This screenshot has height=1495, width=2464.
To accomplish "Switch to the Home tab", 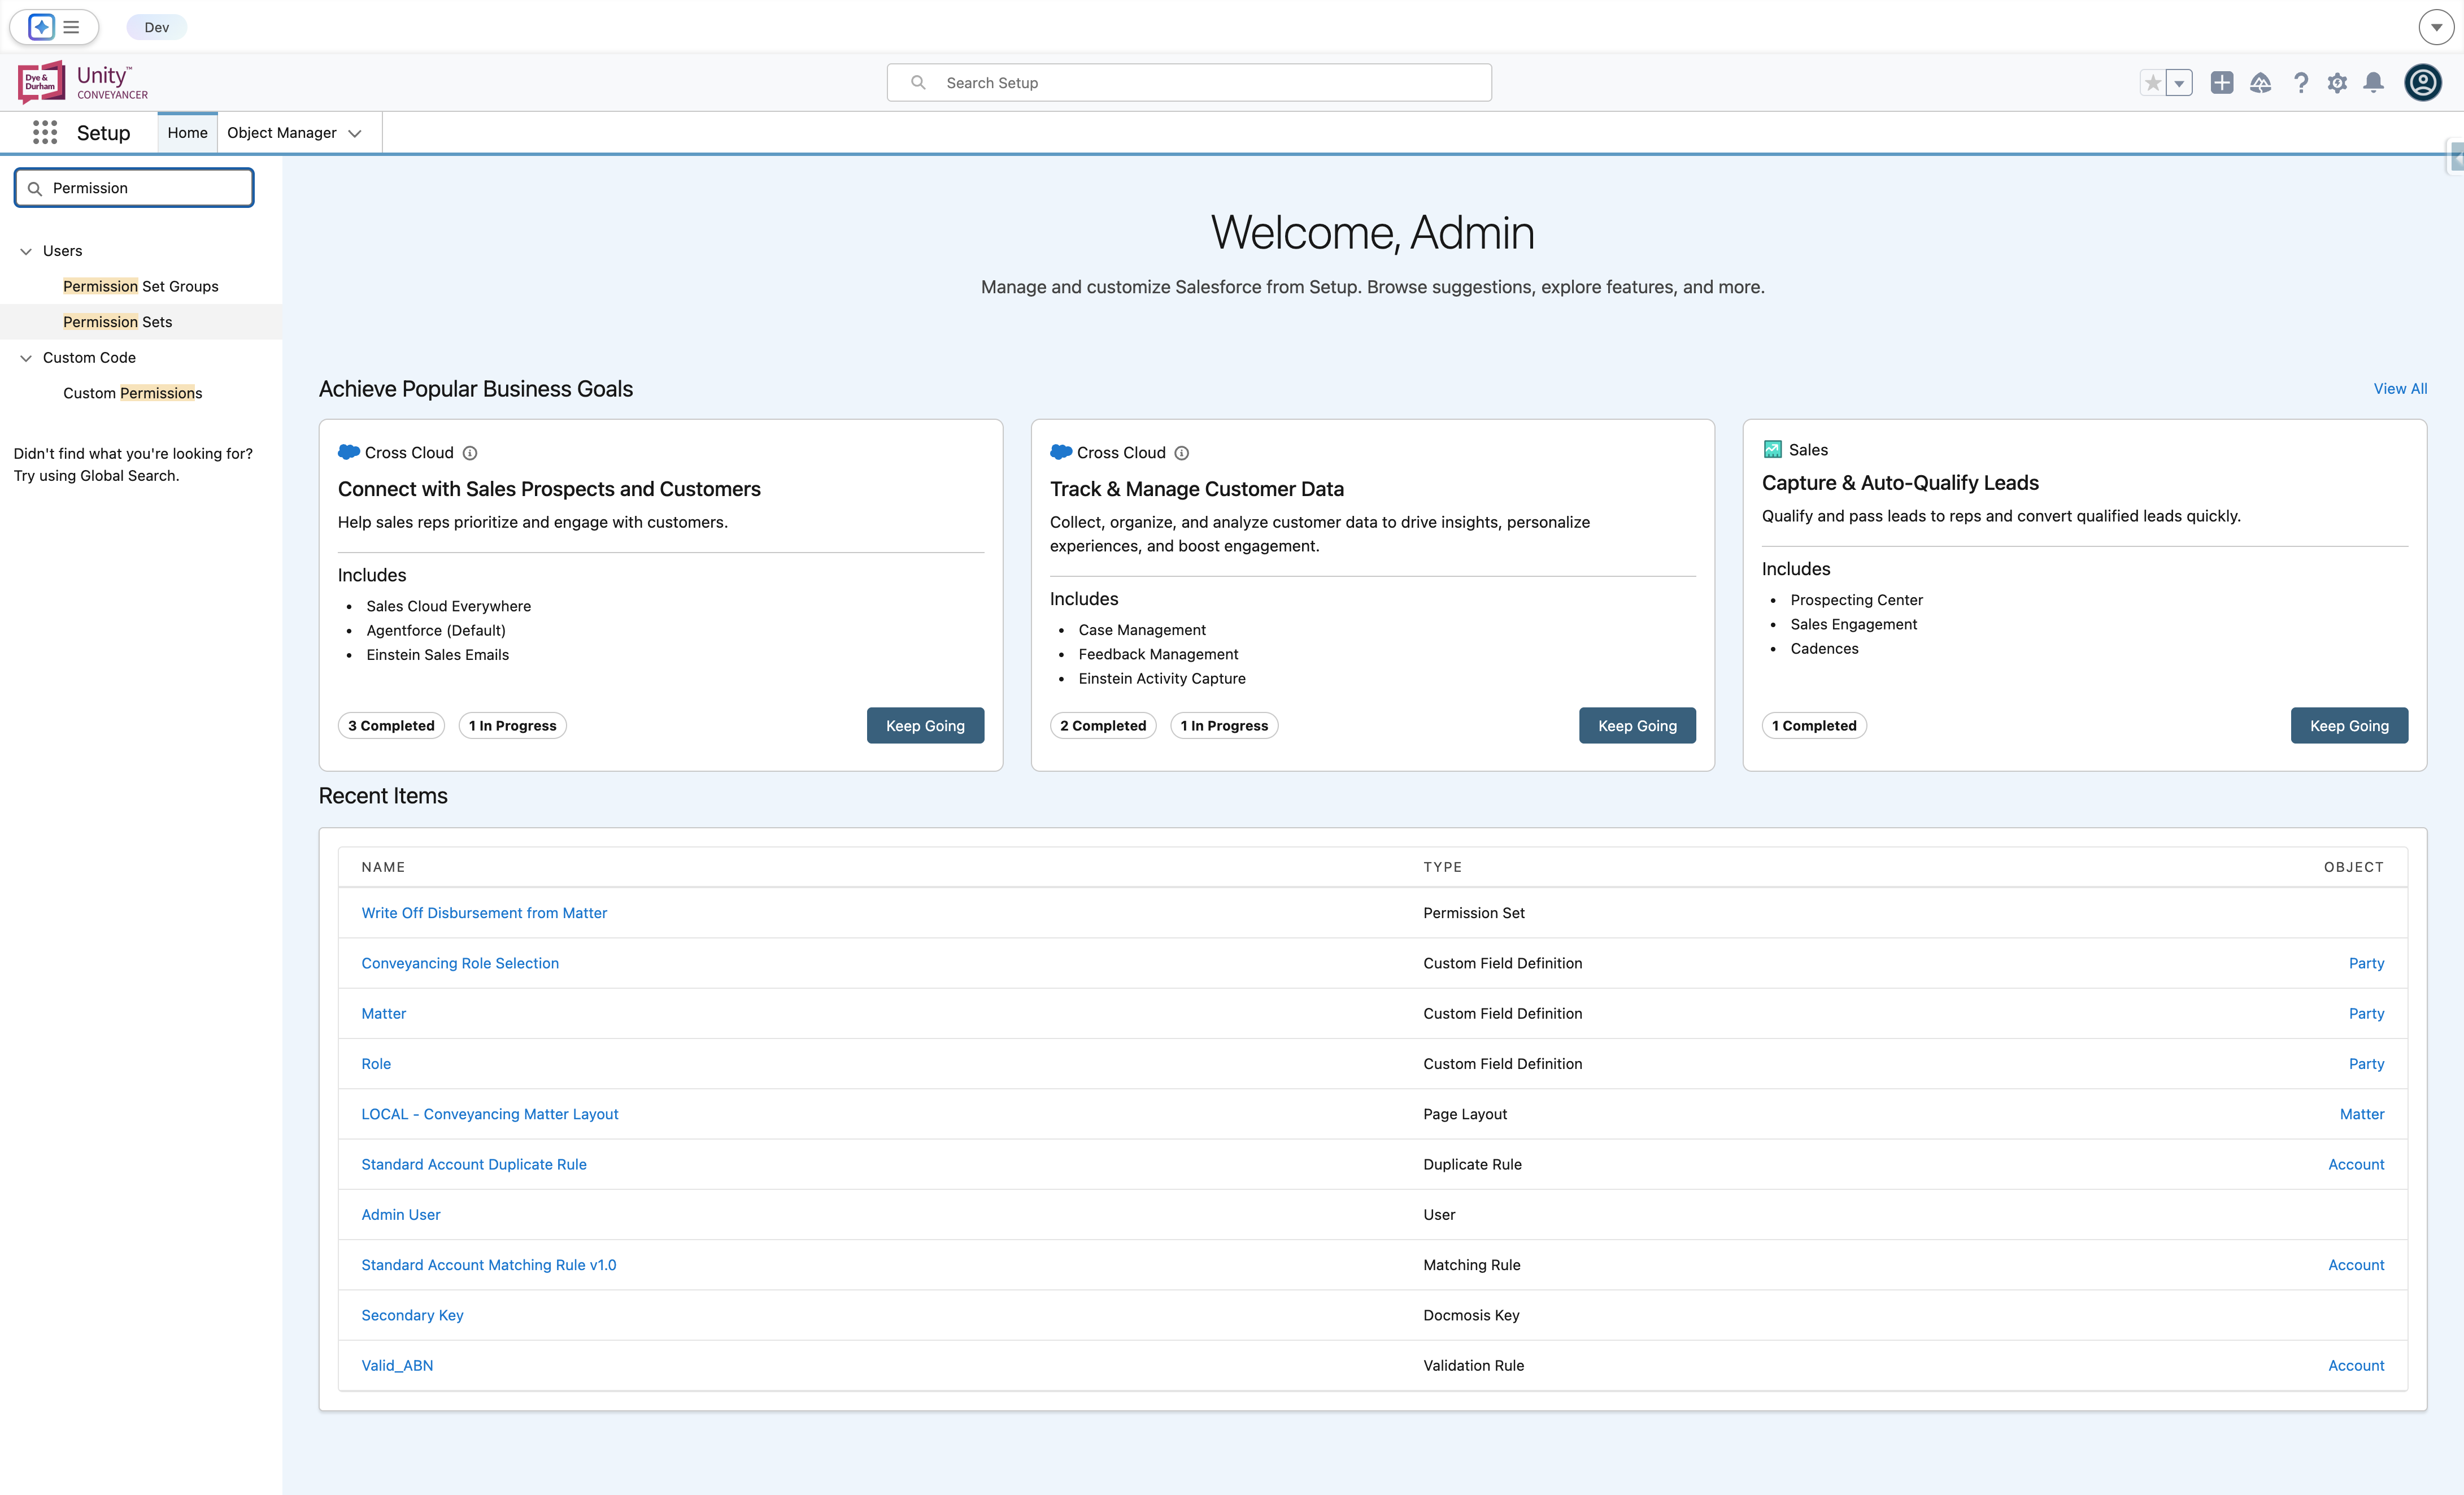I will click(x=187, y=132).
